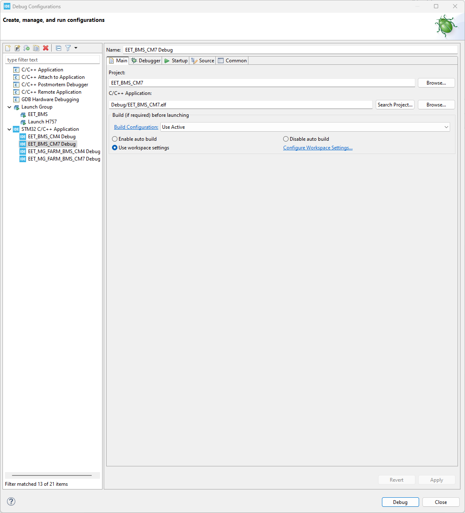Duplicate the selected launch configuration
This screenshot has width=465, height=513.
point(36,48)
